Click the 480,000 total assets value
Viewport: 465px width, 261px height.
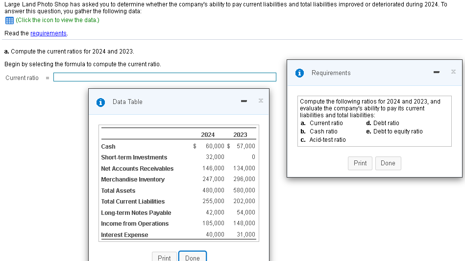[x=213, y=190]
